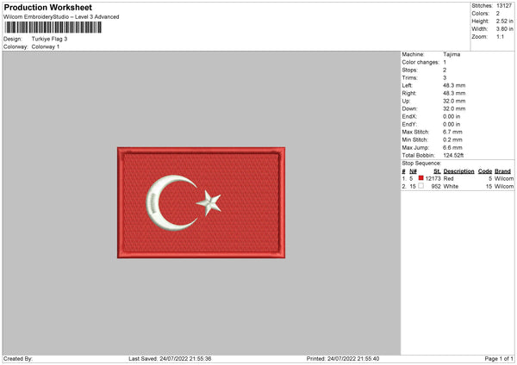Click the 'Colorway 1' value
The height and width of the screenshot is (365, 517).
point(46,46)
